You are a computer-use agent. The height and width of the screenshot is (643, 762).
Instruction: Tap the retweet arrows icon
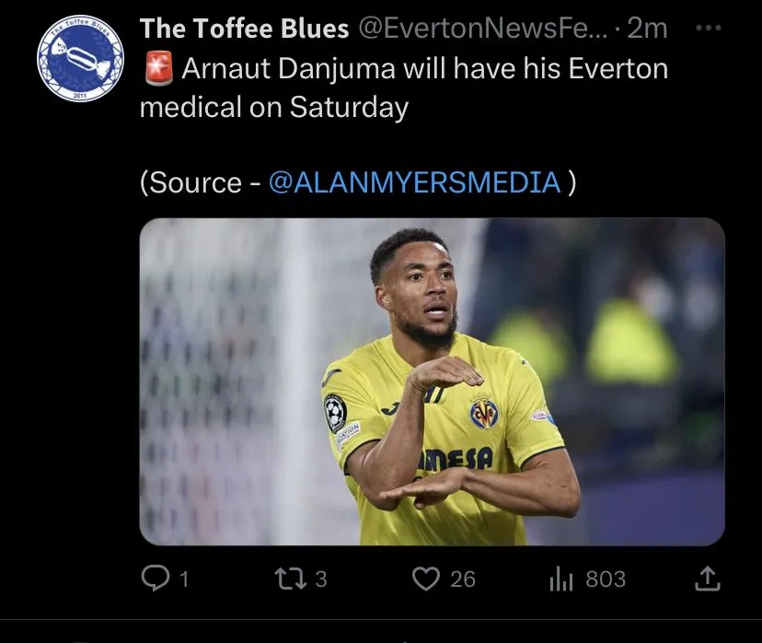[x=290, y=579]
